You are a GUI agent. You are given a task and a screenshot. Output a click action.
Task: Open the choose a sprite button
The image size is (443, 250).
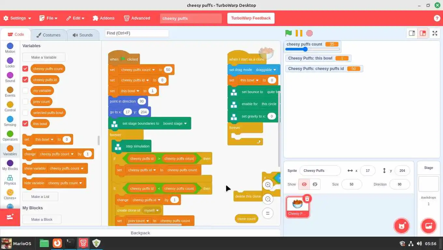pos(402,226)
